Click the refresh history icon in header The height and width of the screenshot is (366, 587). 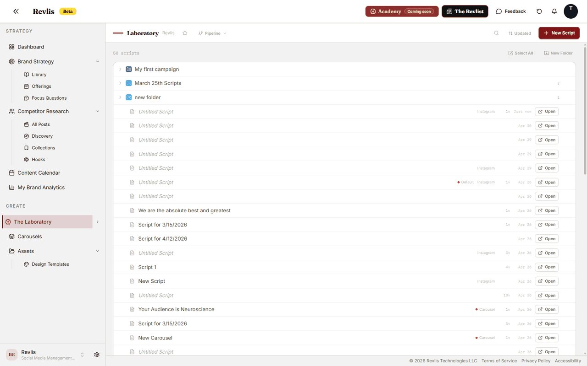tap(539, 11)
